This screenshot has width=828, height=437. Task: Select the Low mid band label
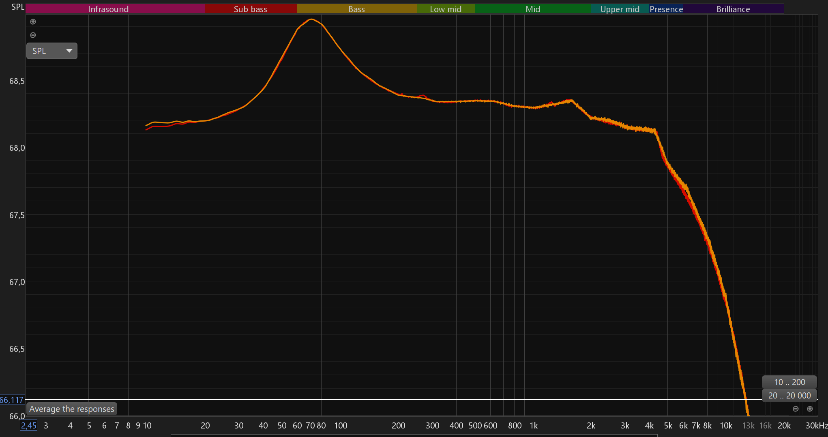(x=446, y=9)
